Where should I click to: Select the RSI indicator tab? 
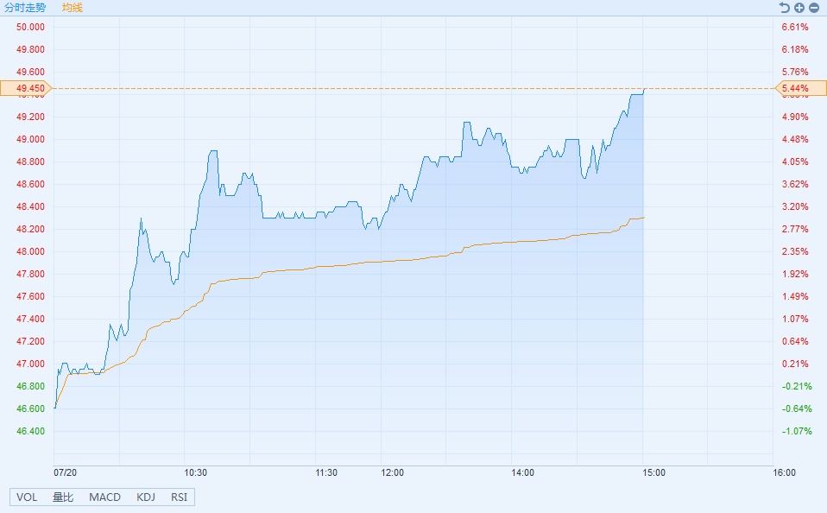pyautogui.click(x=179, y=497)
